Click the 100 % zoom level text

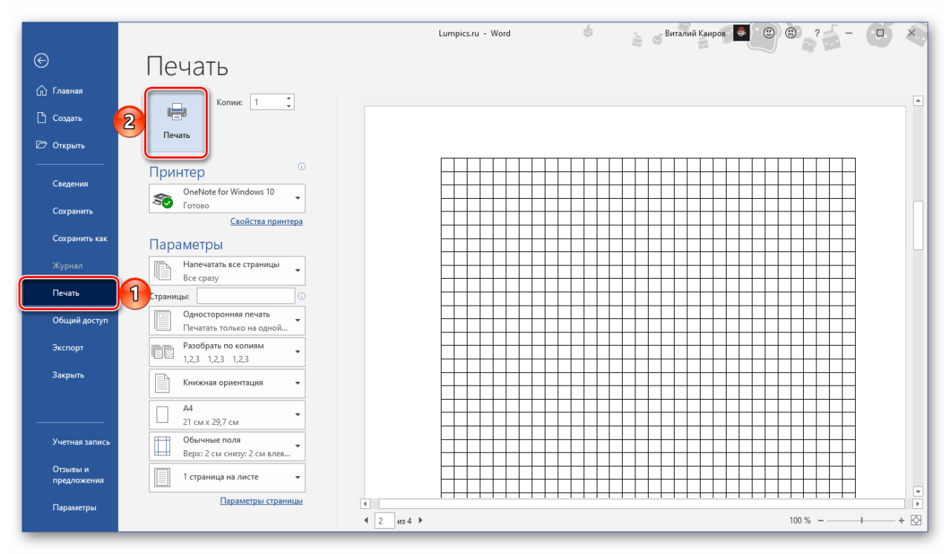pyautogui.click(x=800, y=521)
